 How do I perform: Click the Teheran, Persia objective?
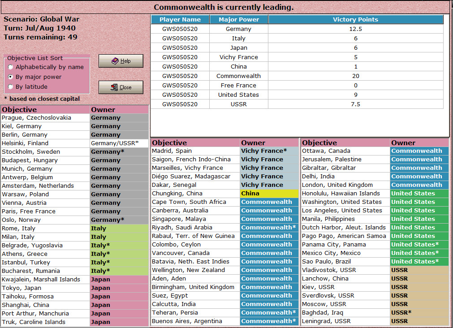pyautogui.click(x=196, y=313)
